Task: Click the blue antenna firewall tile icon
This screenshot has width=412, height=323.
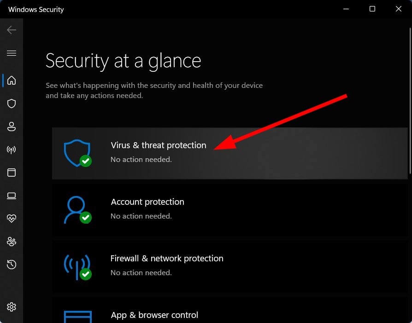Action: pos(77,267)
